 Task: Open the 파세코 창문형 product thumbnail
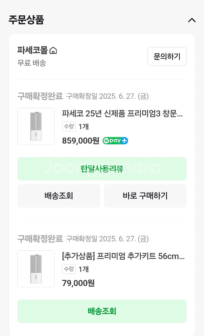tap(36, 126)
